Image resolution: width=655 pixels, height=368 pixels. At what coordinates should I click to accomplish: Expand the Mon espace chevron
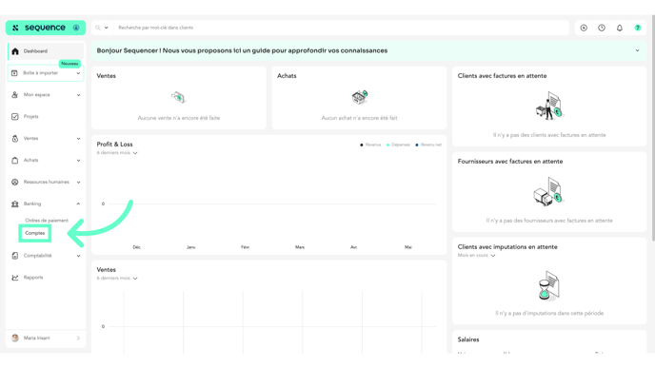tap(78, 95)
